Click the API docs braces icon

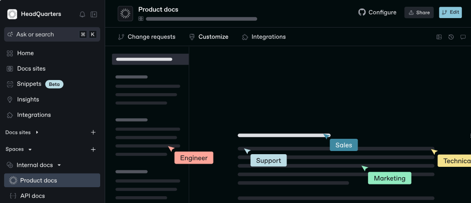pyautogui.click(x=13, y=196)
